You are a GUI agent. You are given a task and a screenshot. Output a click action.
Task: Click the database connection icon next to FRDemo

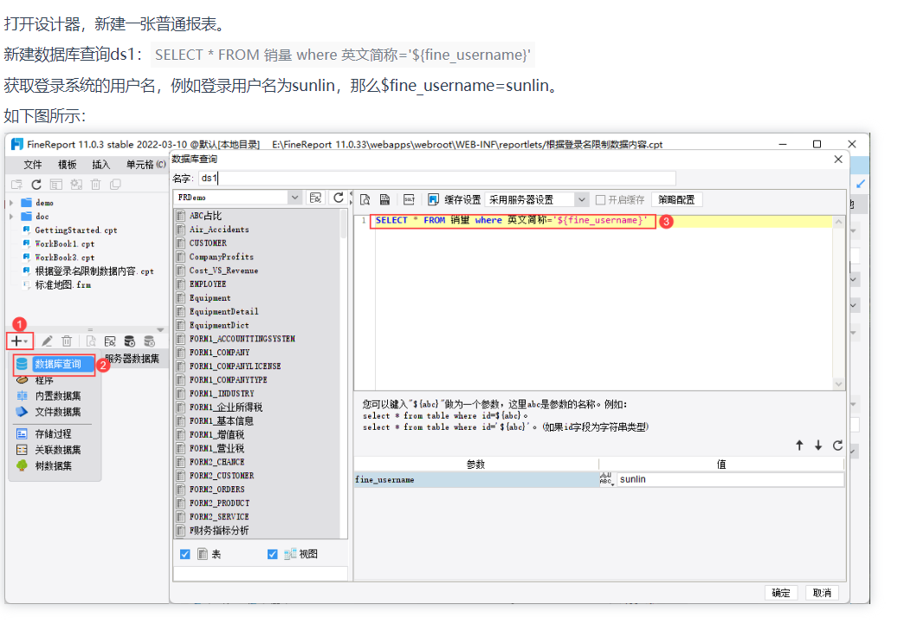(315, 198)
